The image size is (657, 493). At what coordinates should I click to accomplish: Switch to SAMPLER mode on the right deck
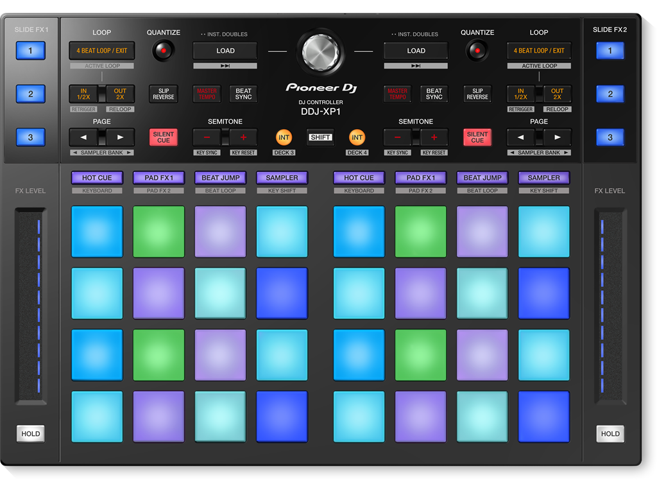pos(543,178)
